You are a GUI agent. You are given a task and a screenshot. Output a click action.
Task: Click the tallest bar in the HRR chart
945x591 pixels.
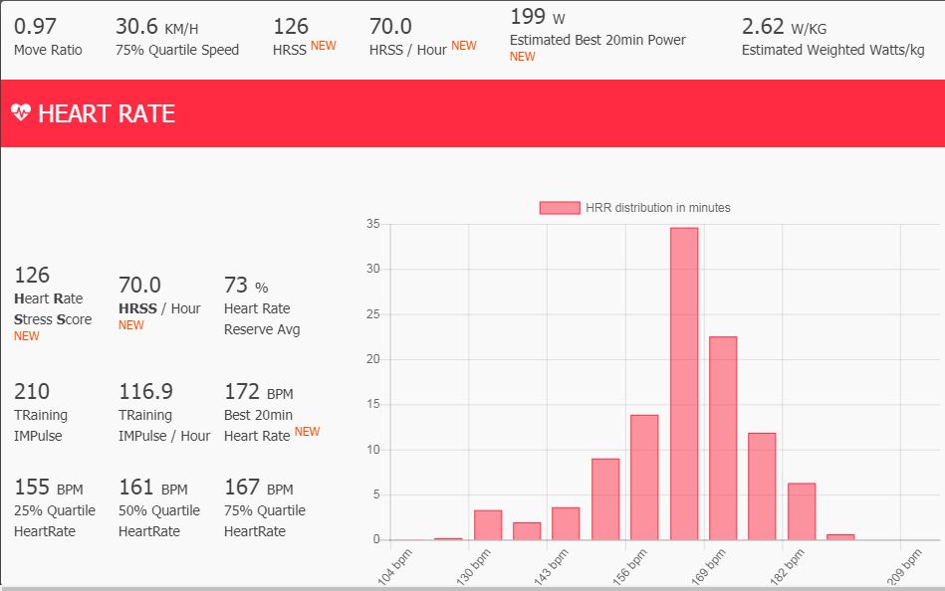click(683, 383)
